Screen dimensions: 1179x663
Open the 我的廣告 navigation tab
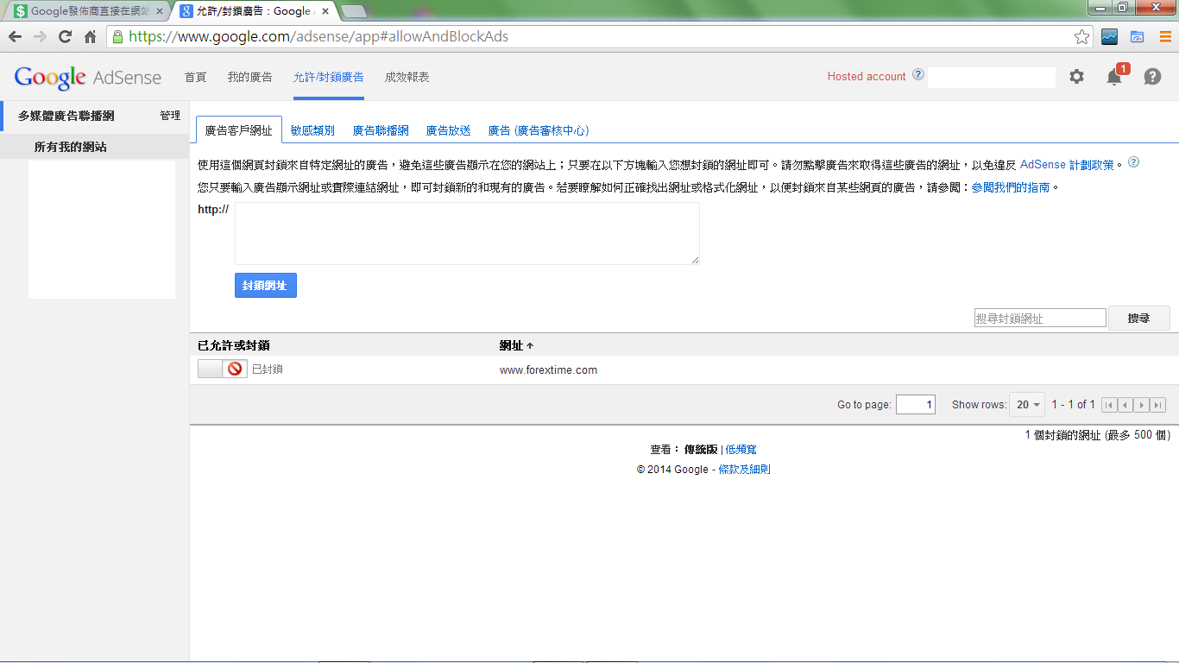pyautogui.click(x=250, y=77)
